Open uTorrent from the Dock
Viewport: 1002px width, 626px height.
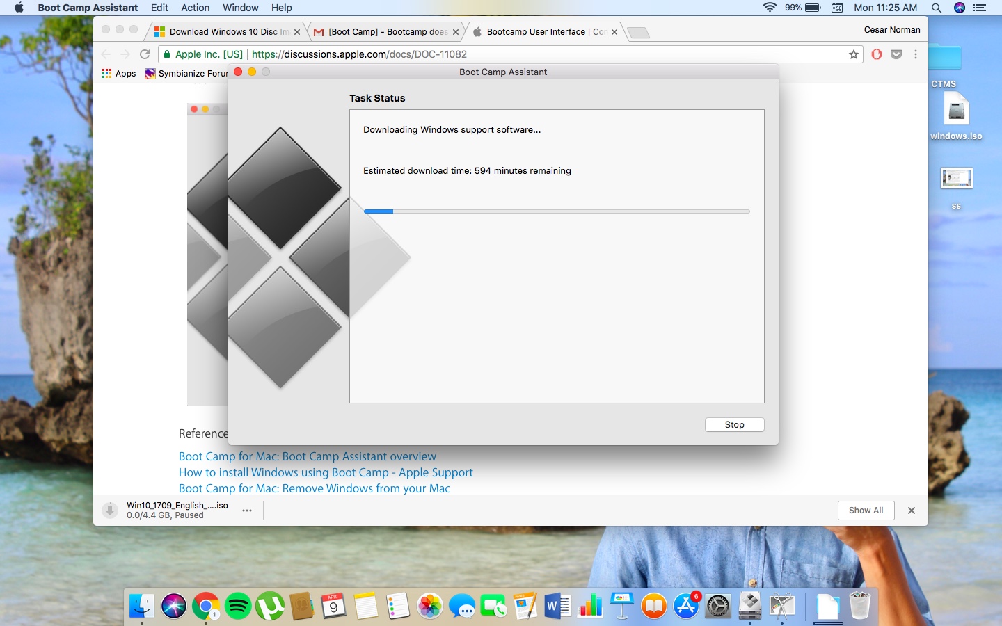270,606
